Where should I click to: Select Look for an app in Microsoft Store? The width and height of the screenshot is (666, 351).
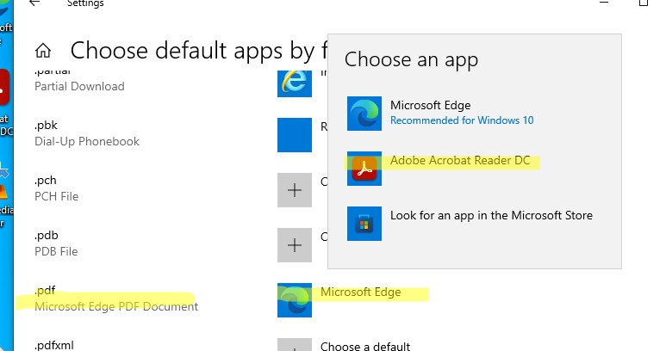(x=491, y=215)
